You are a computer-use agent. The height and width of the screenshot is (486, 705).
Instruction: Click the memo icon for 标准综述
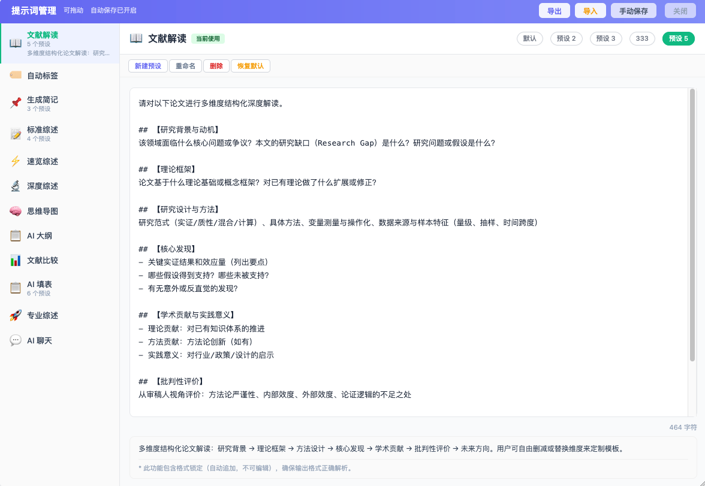tap(16, 134)
